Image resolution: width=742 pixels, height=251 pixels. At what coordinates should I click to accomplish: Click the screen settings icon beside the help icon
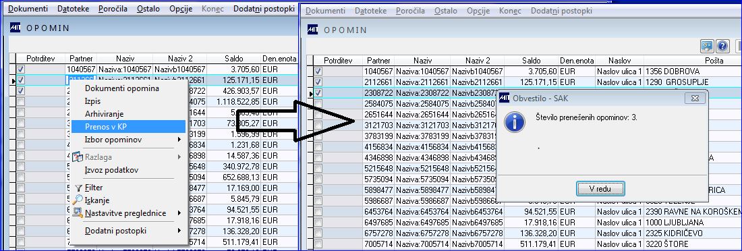pos(707,46)
